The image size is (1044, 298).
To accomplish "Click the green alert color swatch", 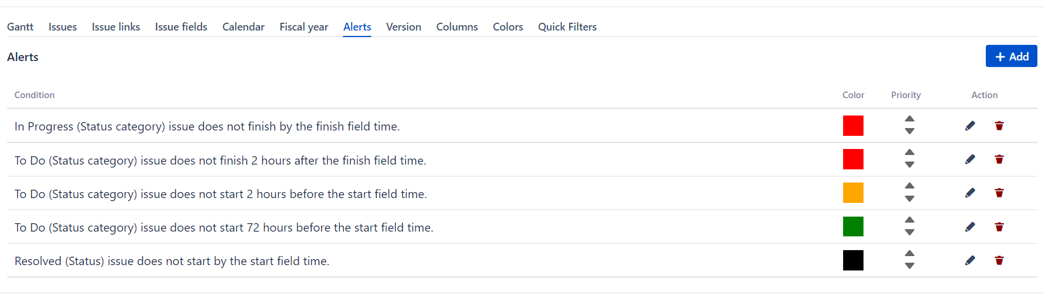I will tap(853, 227).
